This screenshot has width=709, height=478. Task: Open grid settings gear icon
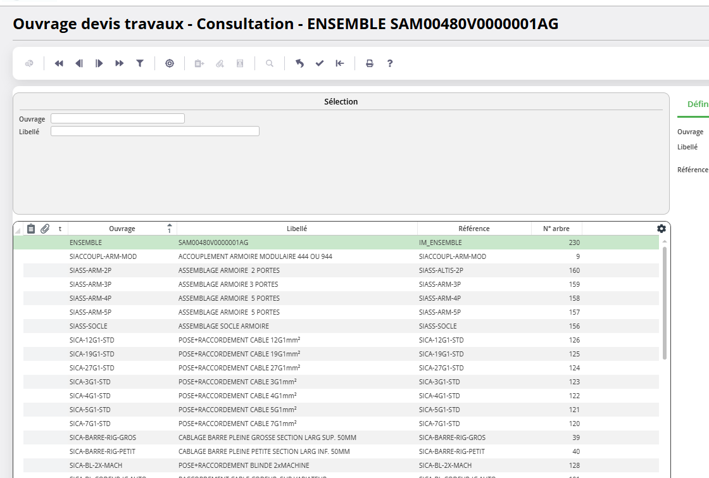662,229
